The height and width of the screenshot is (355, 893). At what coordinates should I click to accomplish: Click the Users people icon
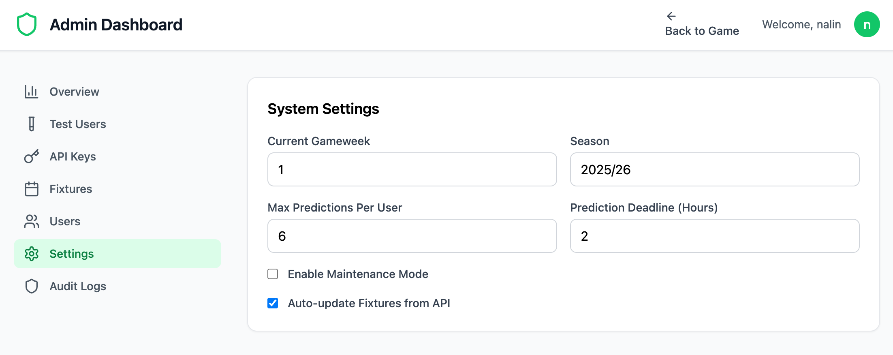31,221
